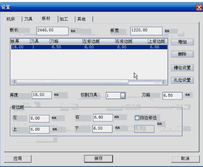Viewport: 203px width, 167px height.
Task: Click the 刀具 column header in table
Action: (x=40, y=41)
